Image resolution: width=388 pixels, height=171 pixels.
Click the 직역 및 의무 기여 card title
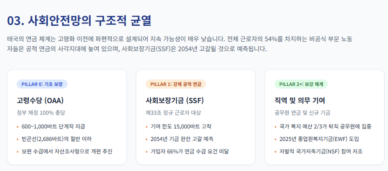(x=300, y=100)
